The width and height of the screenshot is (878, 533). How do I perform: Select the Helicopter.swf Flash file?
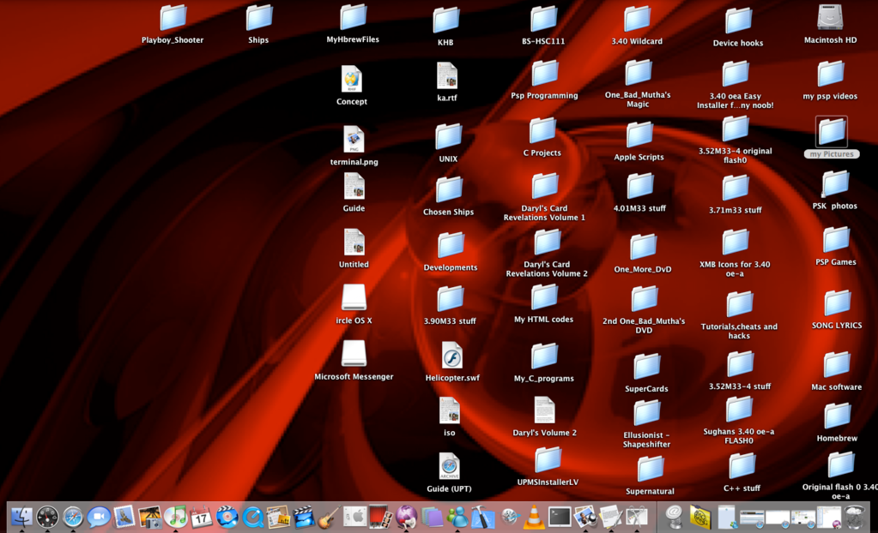click(452, 356)
